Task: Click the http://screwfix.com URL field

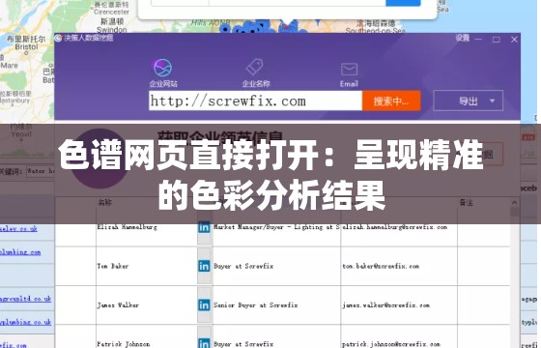Action: tap(255, 101)
